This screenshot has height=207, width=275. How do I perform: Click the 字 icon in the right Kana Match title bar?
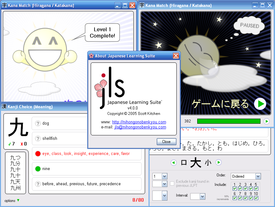pyautogui.click(x=142, y=5)
